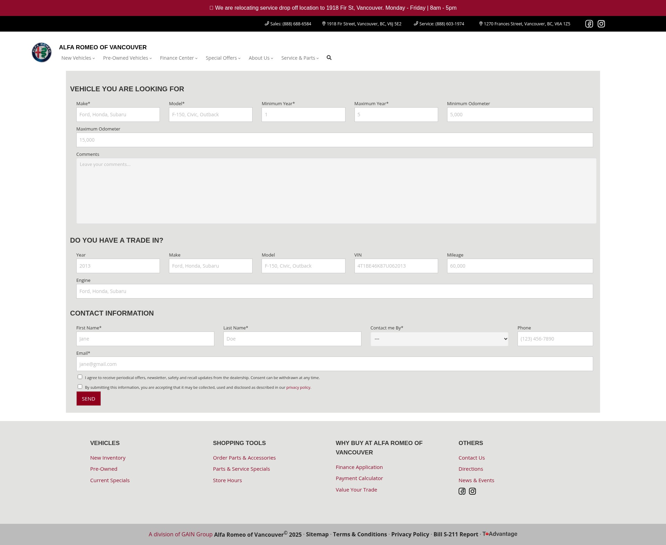Open the privacy policy link in the form
Screen dimensions: 666x545
pyautogui.click(x=298, y=387)
